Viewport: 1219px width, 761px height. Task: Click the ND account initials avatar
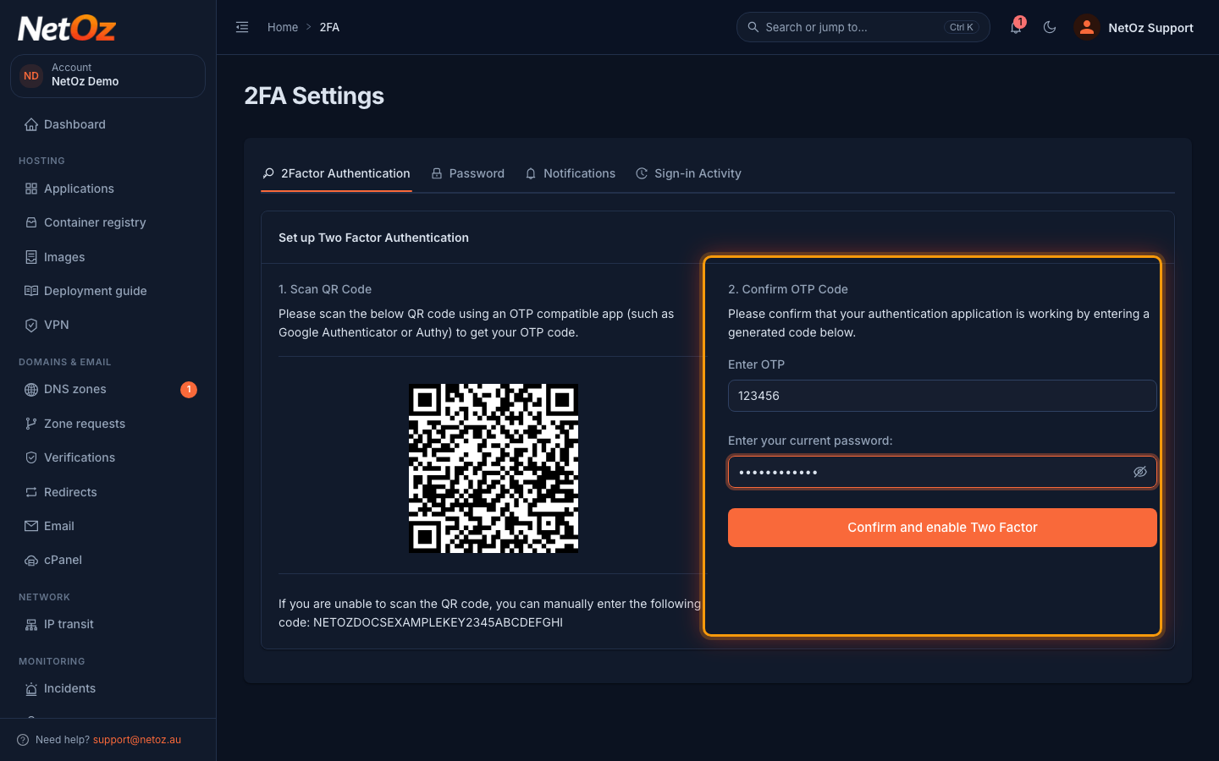click(31, 76)
